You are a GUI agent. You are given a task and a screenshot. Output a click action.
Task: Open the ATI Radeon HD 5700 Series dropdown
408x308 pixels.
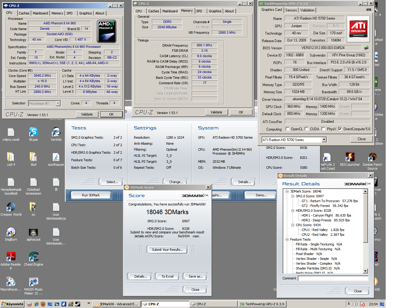(x=324, y=140)
